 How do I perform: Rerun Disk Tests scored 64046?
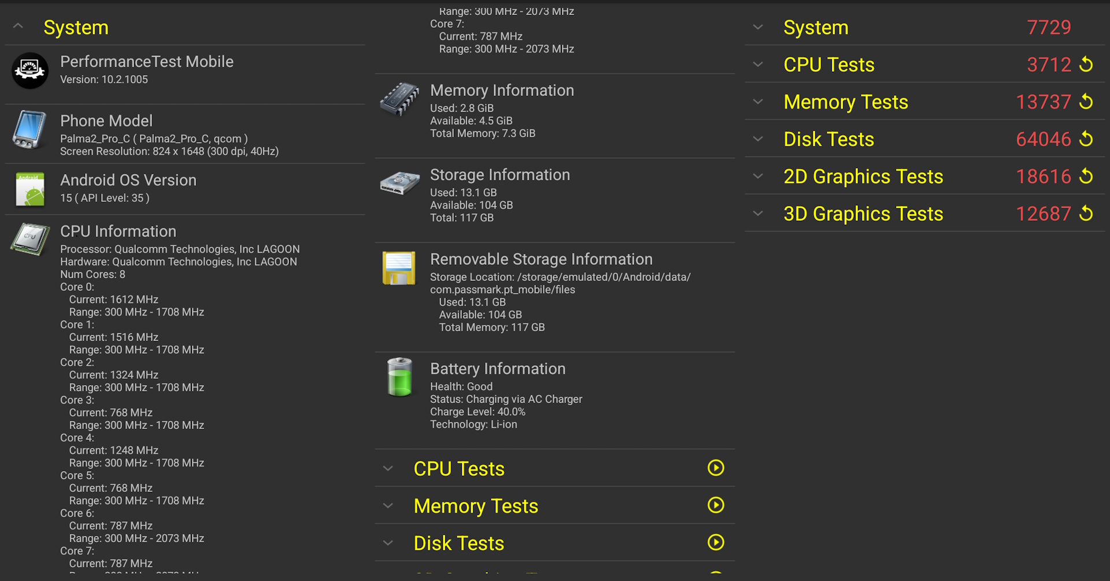pos(1086,139)
